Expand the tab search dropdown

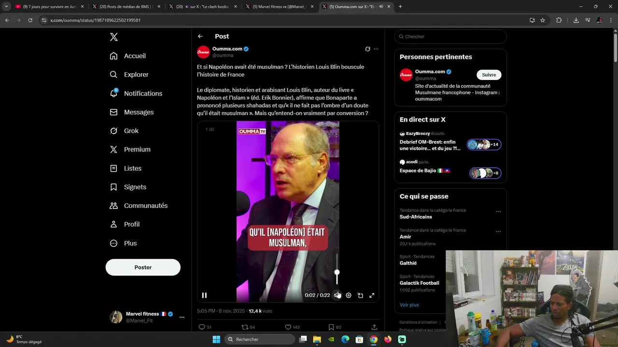click(x=6, y=7)
